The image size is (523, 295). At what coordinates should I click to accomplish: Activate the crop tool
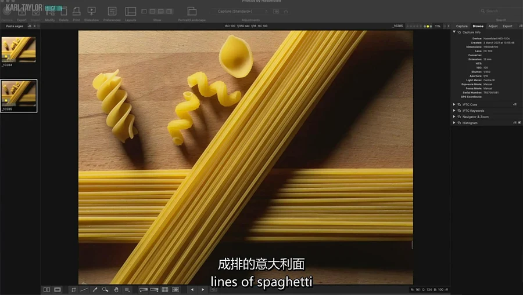[x=74, y=289]
